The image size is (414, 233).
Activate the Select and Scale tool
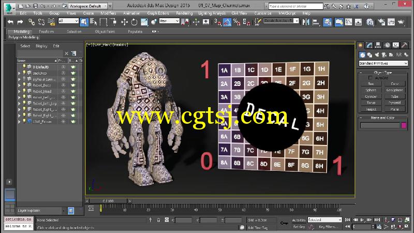144,22
